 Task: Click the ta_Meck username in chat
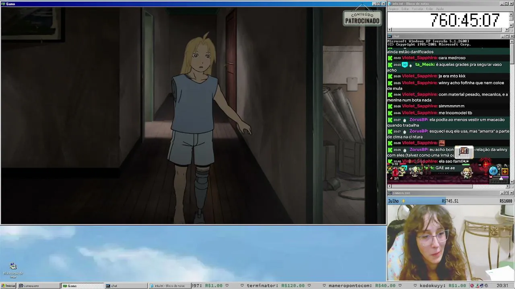424,65
